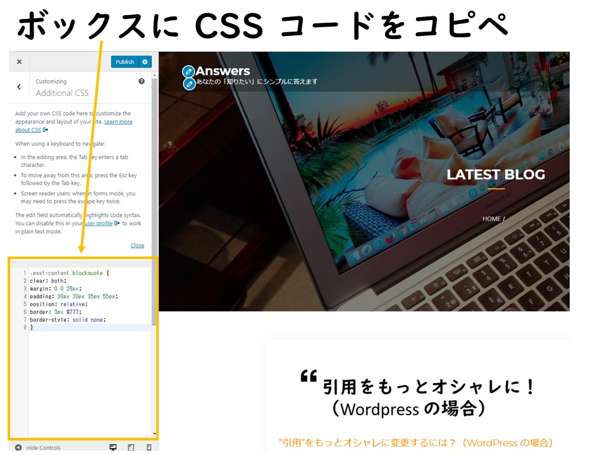Screen dimensions: 607x455
Task: Click code line 'clear: both;'
Action: 48,281
